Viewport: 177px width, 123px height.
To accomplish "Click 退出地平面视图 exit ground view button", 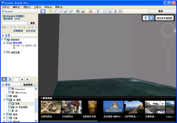I will (x=165, y=18).
